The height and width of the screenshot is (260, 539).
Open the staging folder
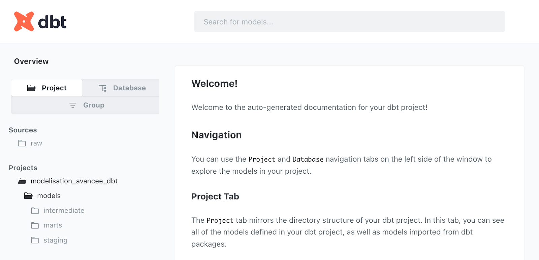point(56,240)
